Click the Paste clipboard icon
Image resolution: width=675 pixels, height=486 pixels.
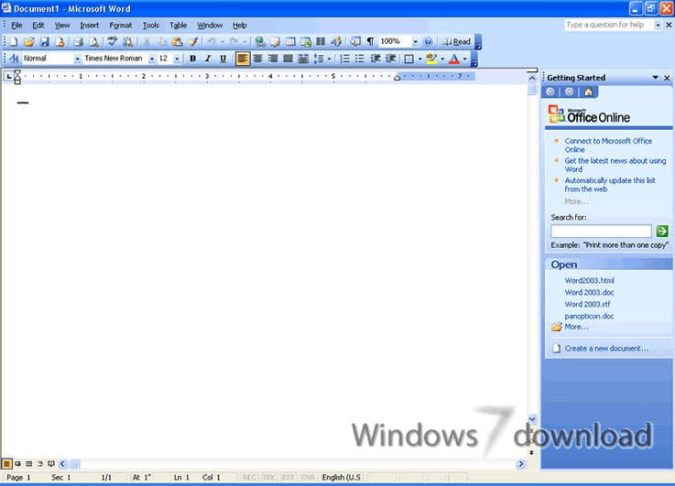[x=177, y=42]
